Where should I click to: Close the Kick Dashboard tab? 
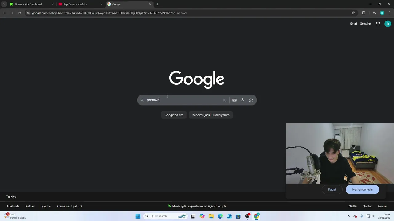click(x=52, y=4)
